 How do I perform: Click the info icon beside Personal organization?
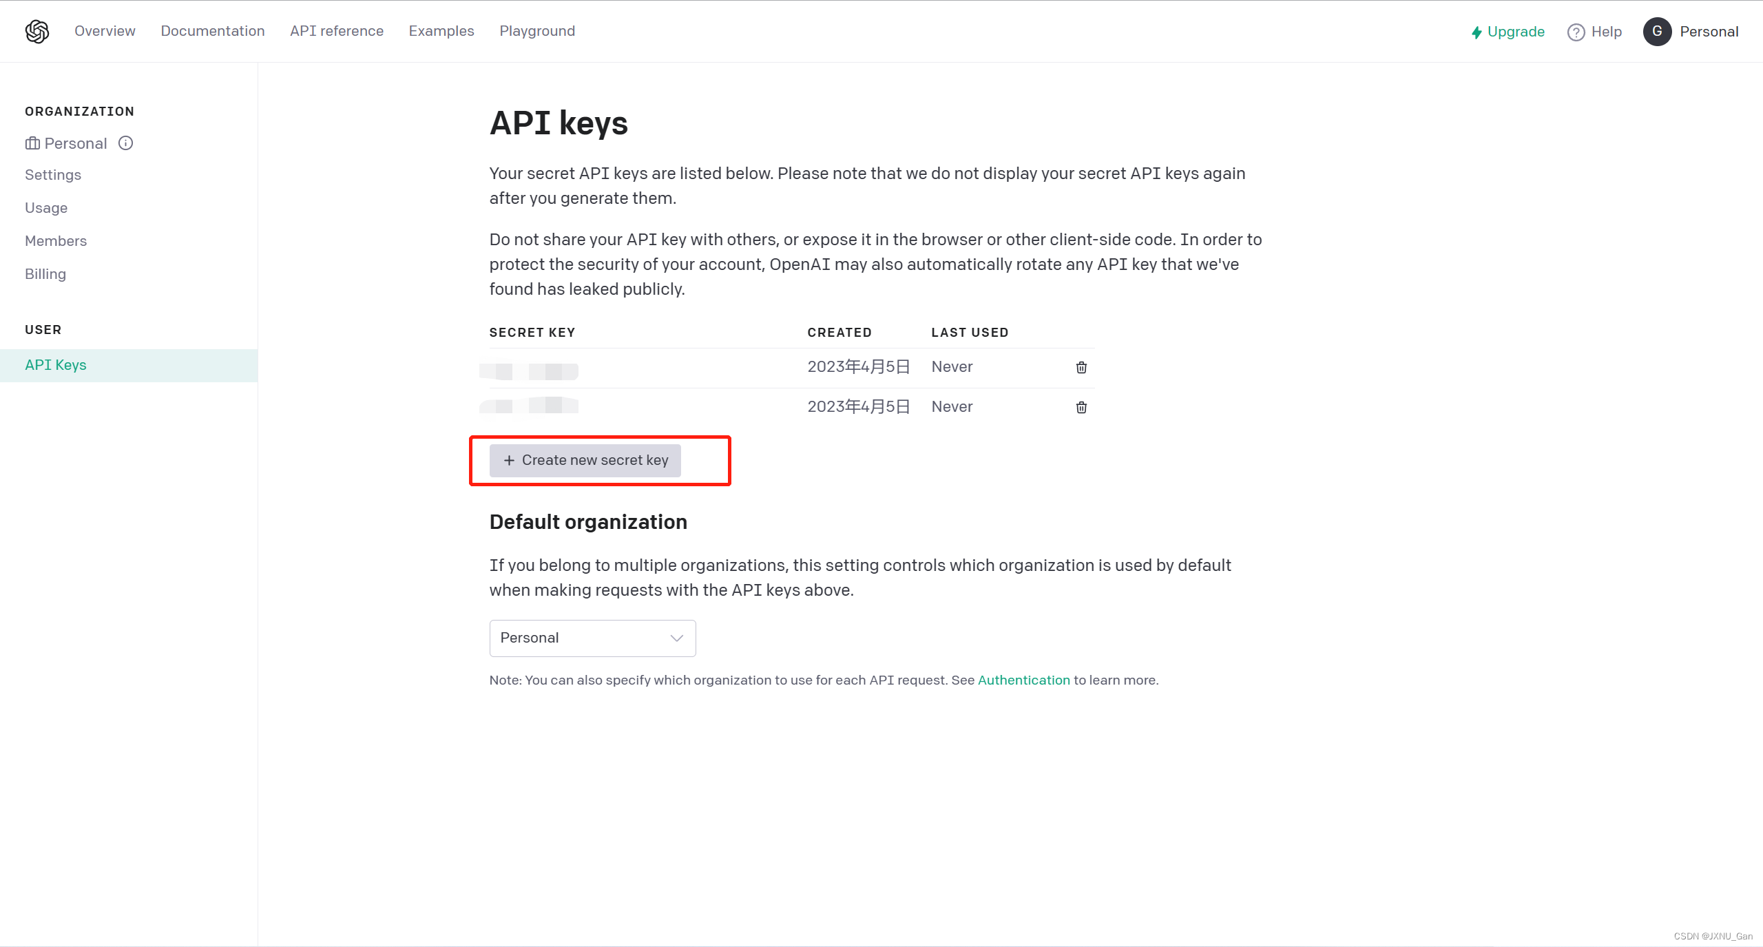pyautogui.click(x=125, y=143)
